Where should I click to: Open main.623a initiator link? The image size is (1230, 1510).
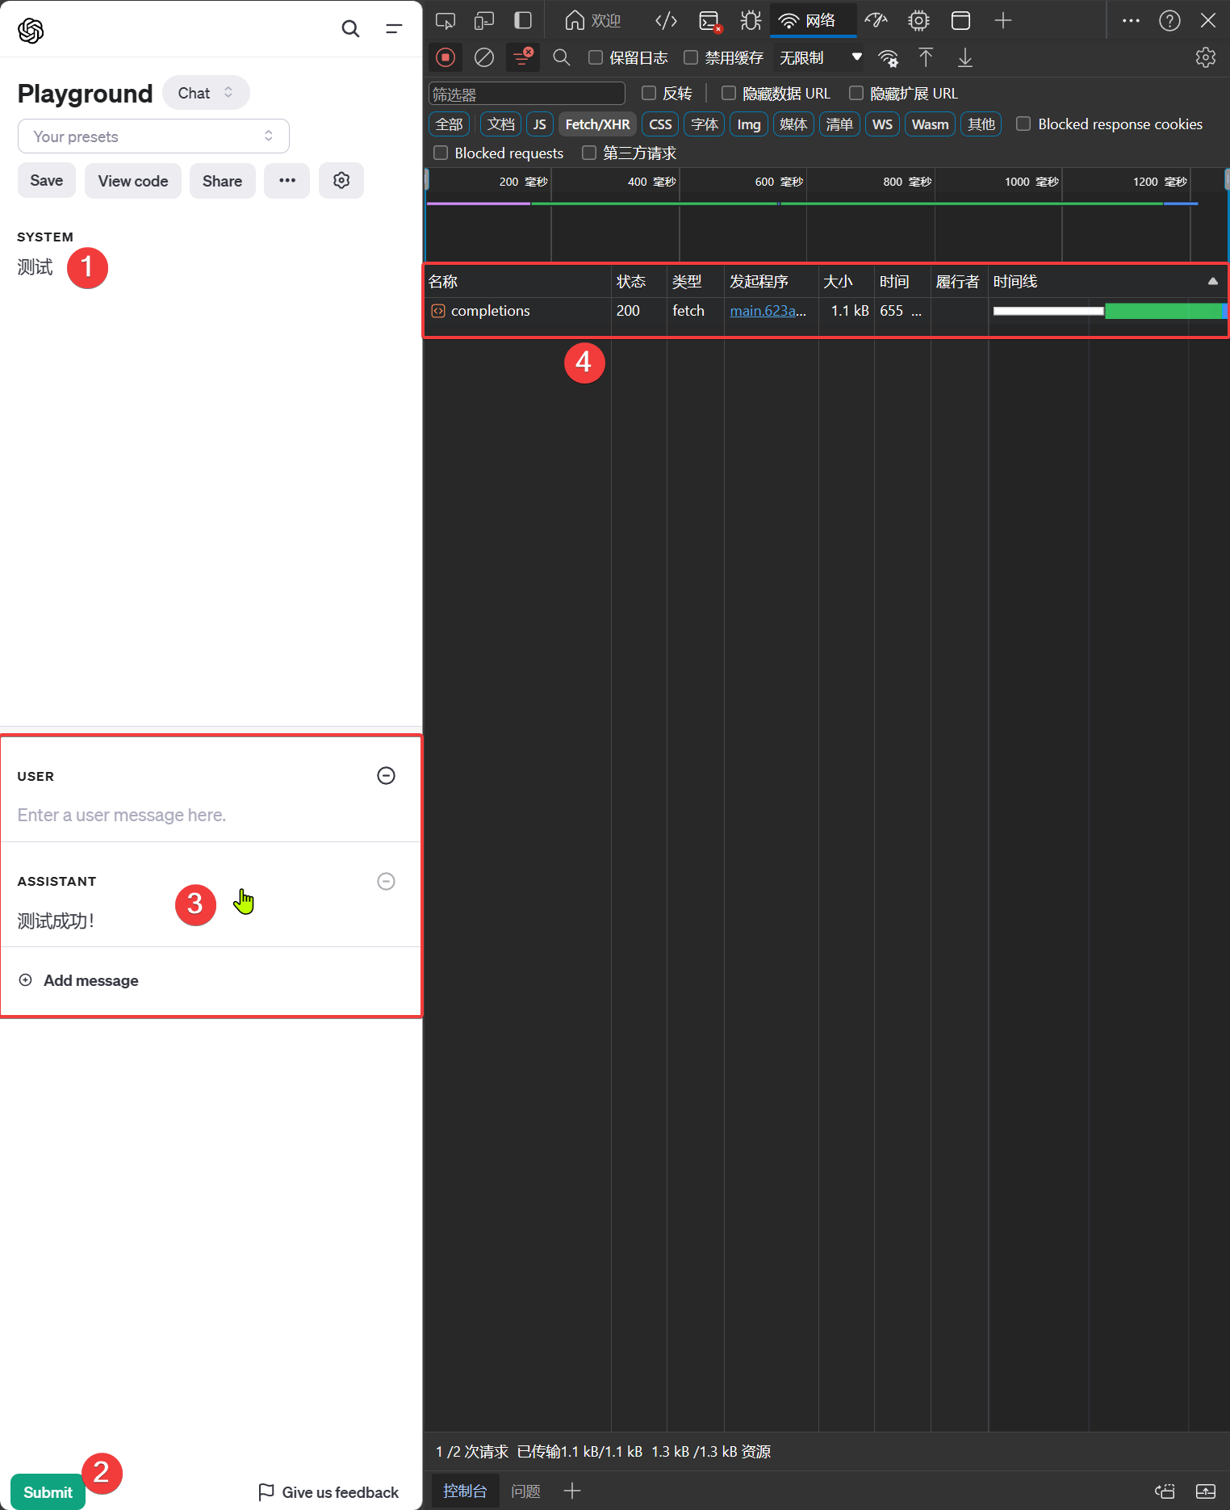pyautogui.click(x=768, y=311)
